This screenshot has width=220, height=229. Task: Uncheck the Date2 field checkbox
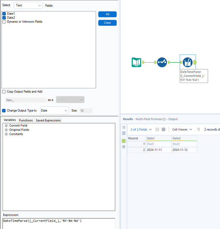[4, 18]
